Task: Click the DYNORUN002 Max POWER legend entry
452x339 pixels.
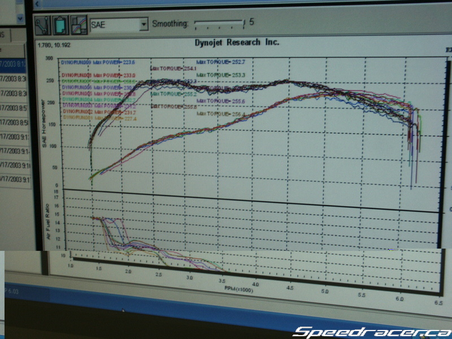Action: tap(97, 112)
